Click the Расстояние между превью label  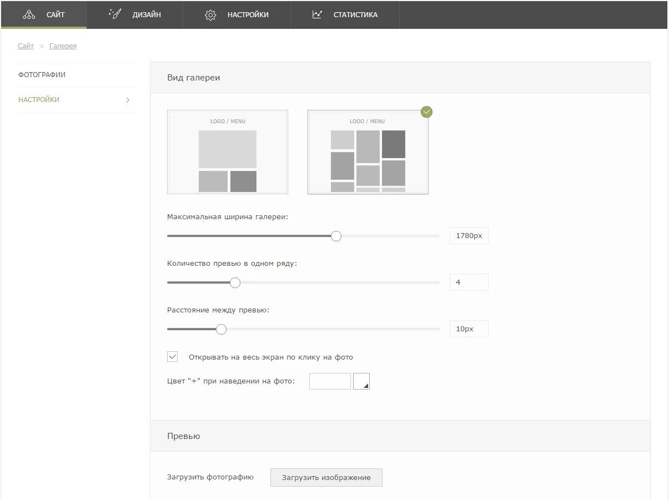coord(218,310)
